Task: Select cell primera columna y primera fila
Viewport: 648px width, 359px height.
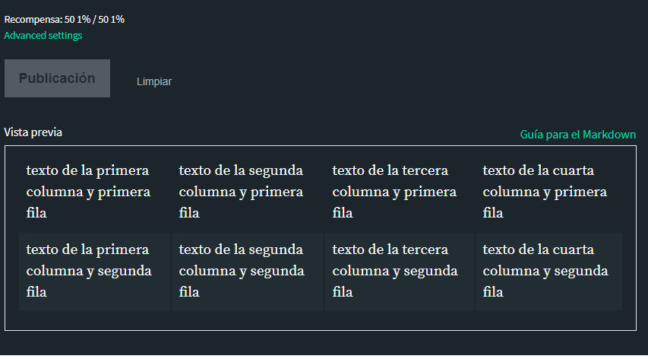Action: coord(95,192)
